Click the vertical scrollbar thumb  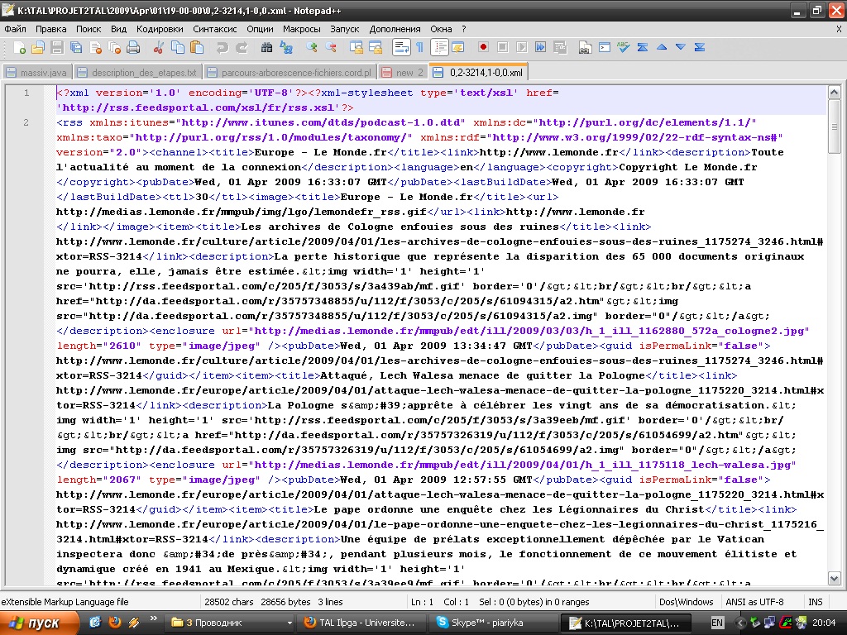coord(834,127)
